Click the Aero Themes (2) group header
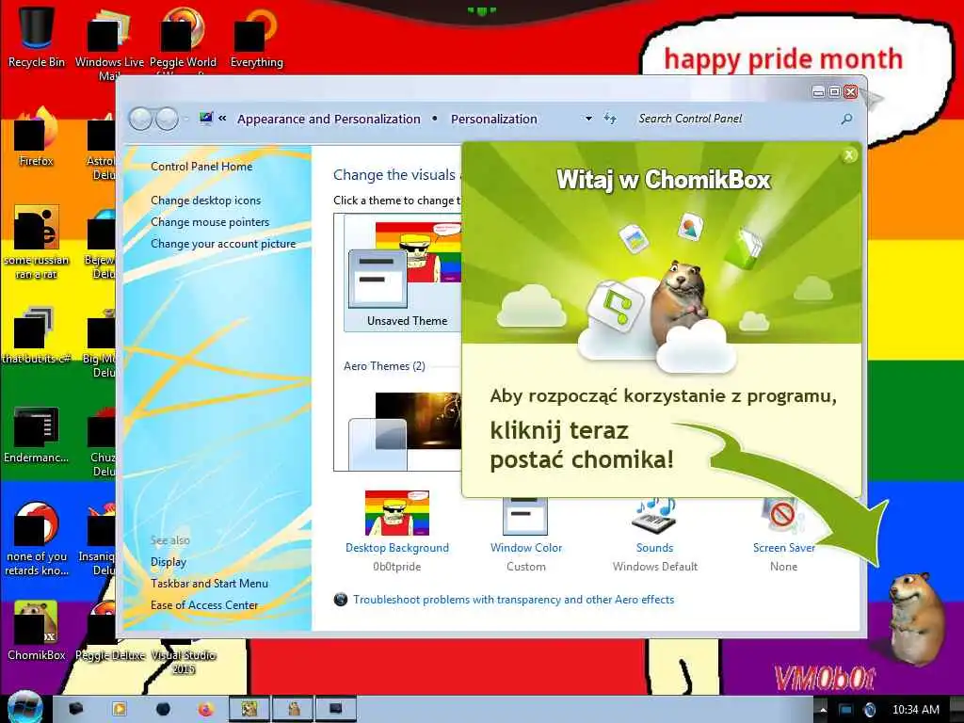 (x=384, y=366)
